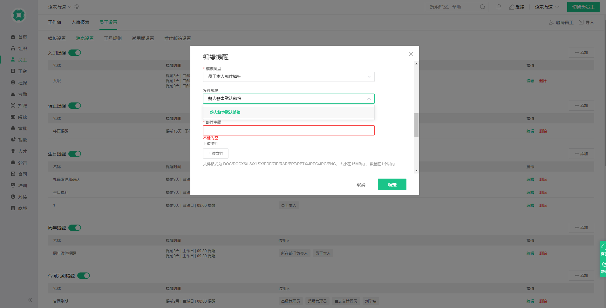The image size is (606, 308).
Task: Open the 社保 social insurance sidebar icon
Action: tap(13, 82)
